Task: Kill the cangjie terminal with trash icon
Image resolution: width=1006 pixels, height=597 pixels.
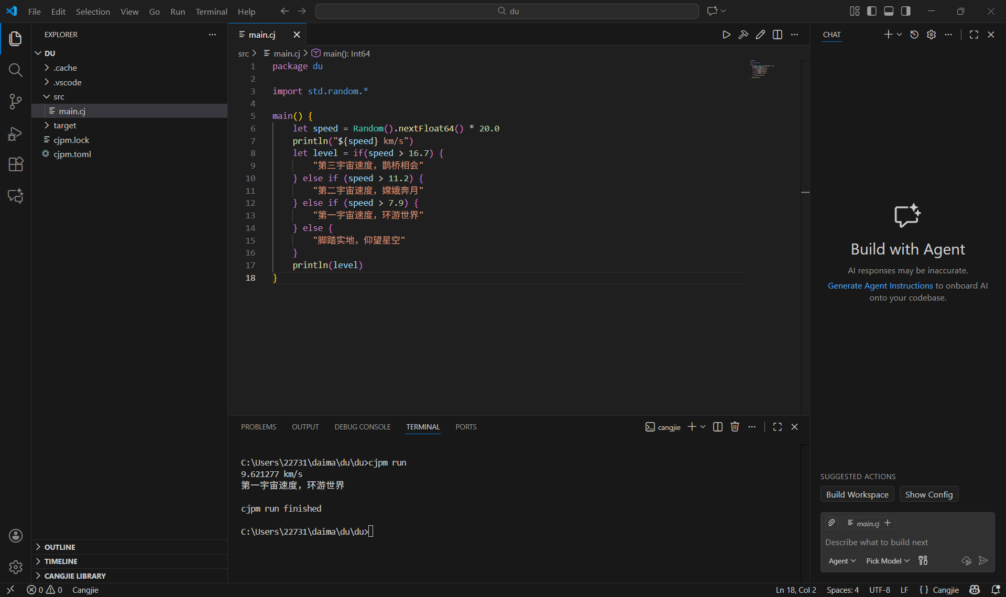Action: [x=735, y=427]
